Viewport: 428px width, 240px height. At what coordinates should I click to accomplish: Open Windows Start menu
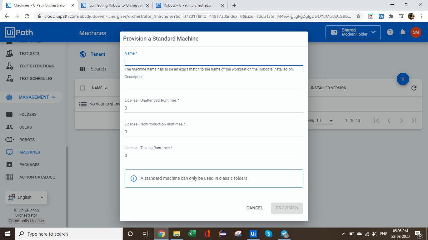pos(7,234)
